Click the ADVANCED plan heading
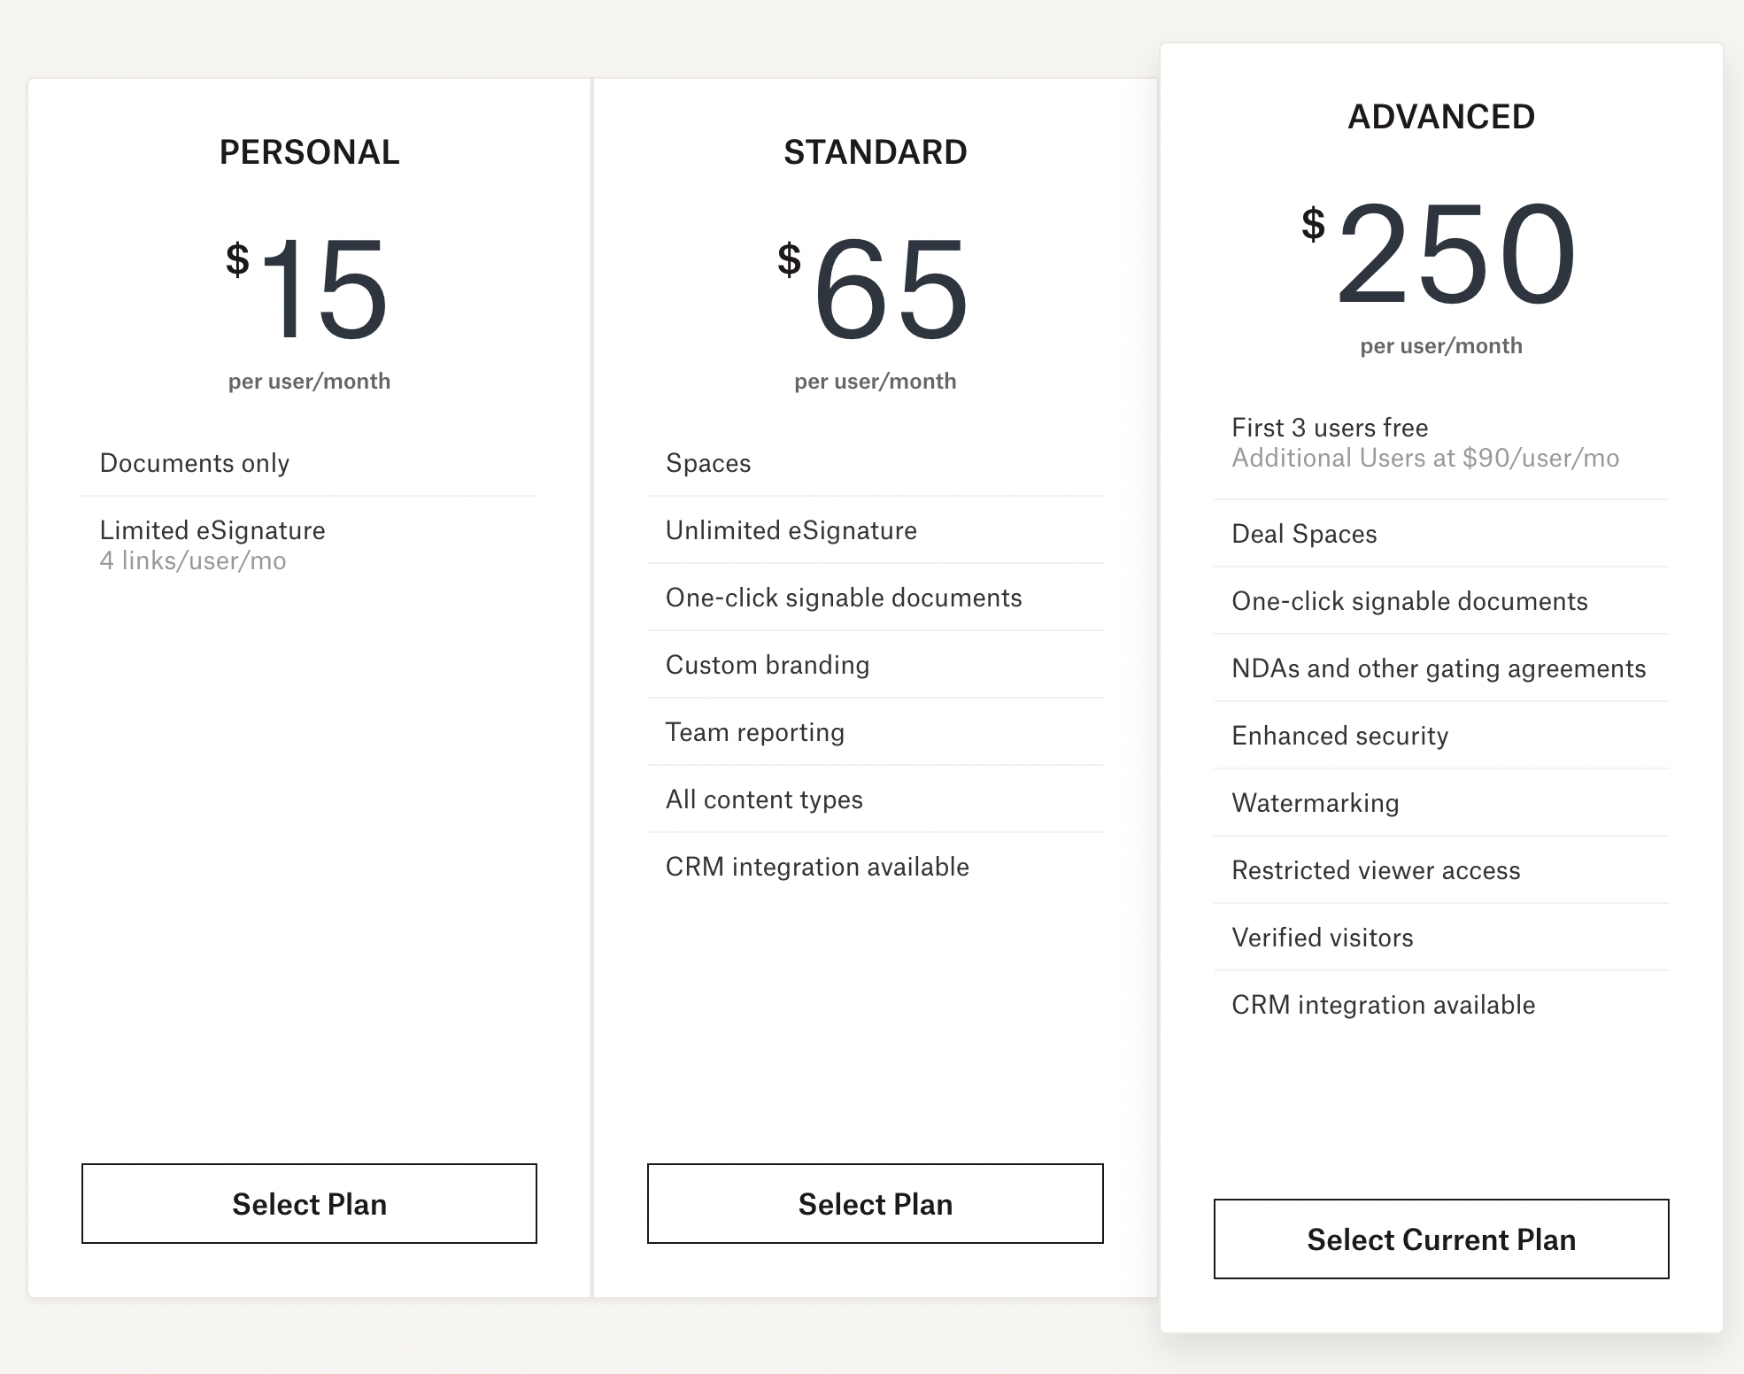The height and width of the screenshot is (1374, 1744). click(x=1441, y=117)
